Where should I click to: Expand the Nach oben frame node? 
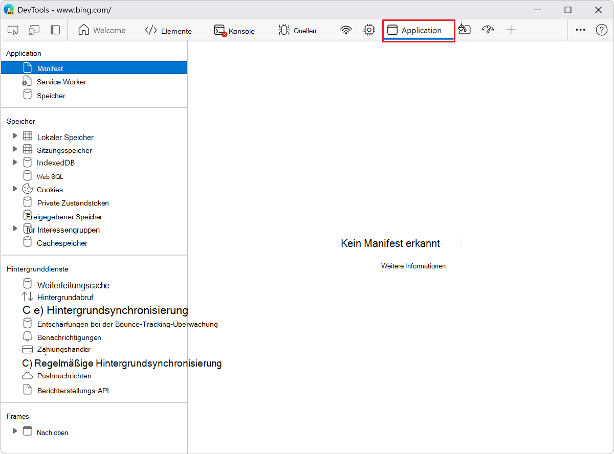click(15, 431)
